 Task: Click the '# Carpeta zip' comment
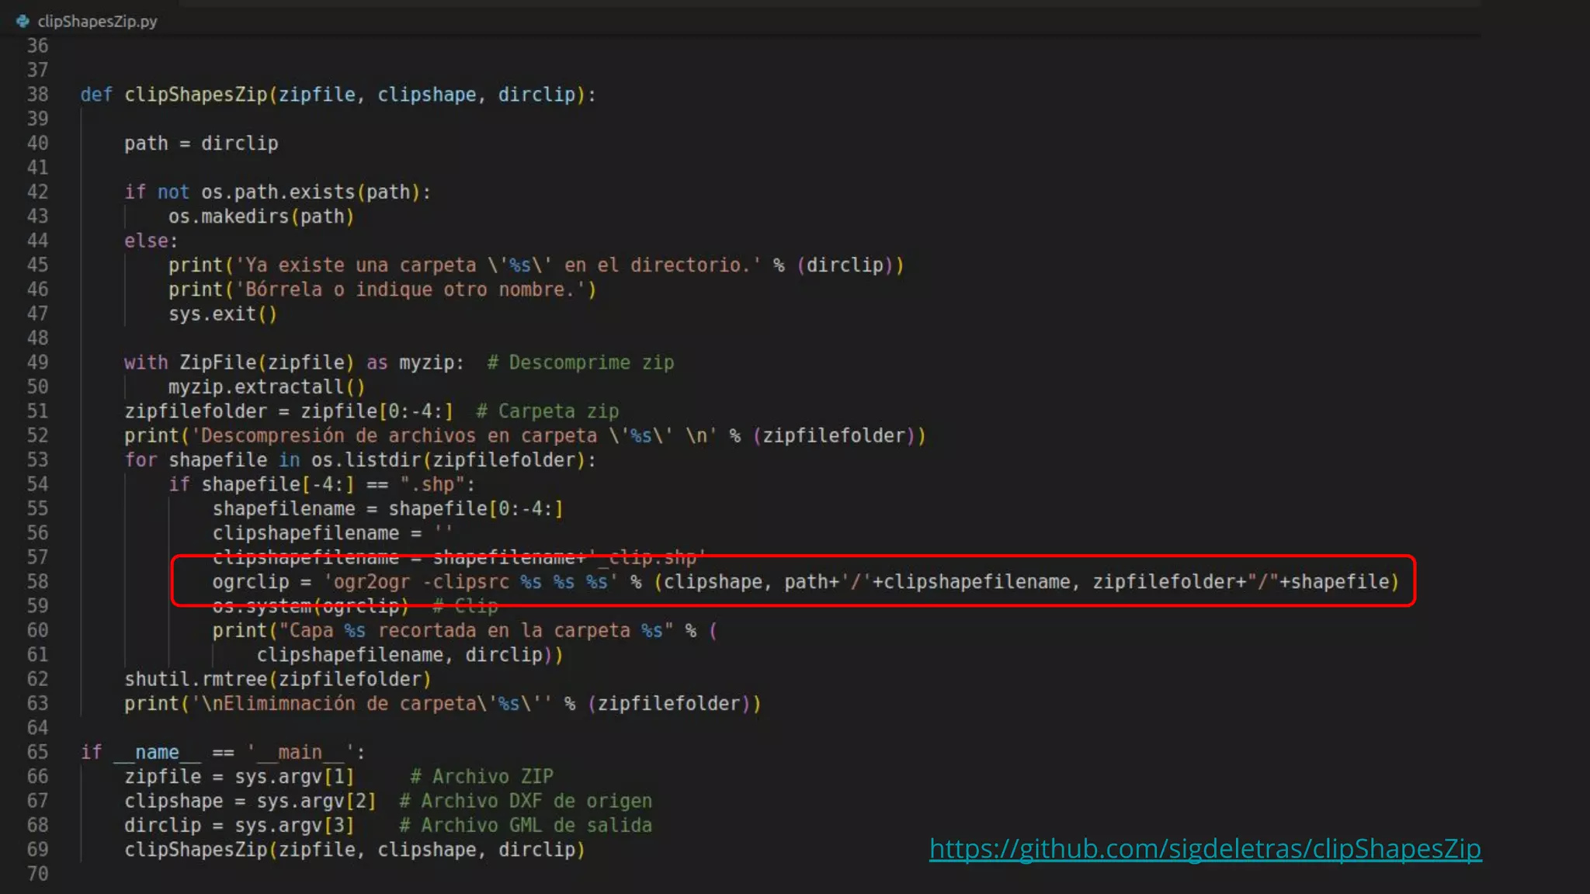click(x=547, y=411)
